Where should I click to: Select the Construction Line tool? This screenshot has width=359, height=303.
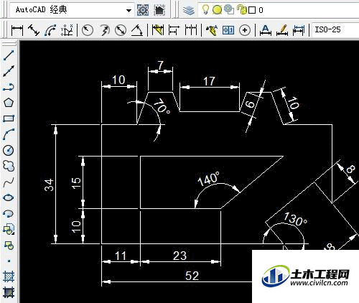pyautogui.click(x=9, y=71)
